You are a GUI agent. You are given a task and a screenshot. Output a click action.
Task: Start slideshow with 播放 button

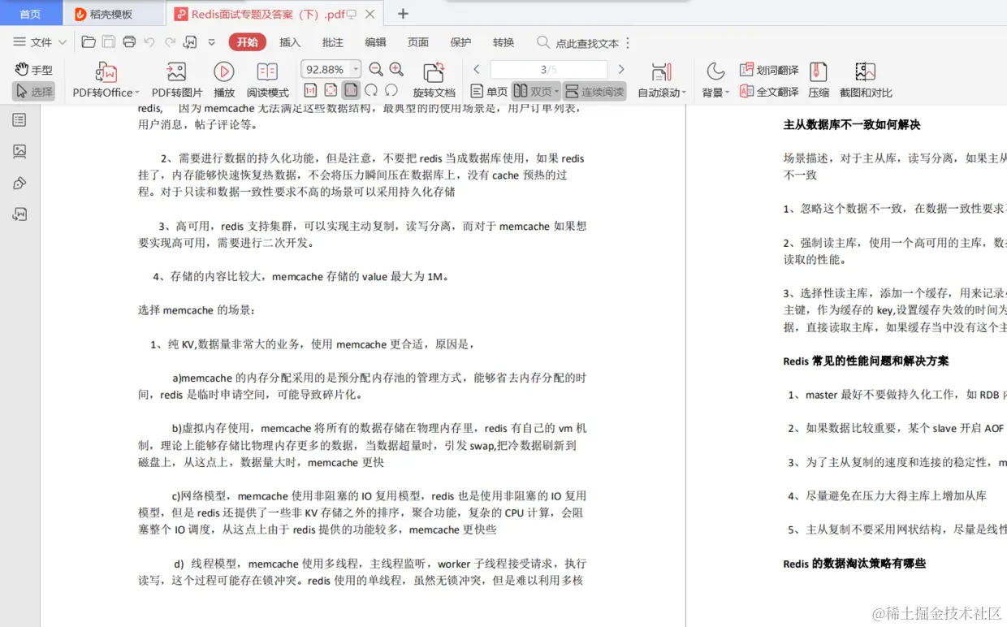(x=224, y=80)
